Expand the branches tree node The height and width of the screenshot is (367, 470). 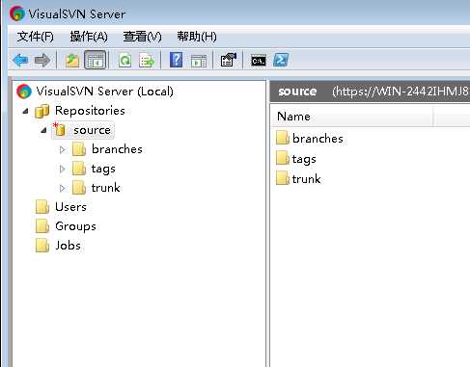pos(63,149)
